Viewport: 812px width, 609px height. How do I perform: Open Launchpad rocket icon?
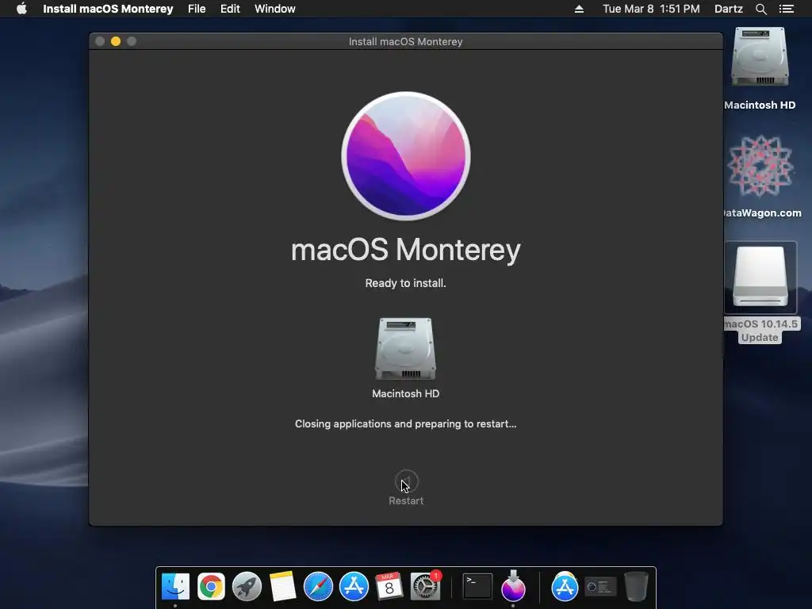pyautogui.click(x=247, y=586)
